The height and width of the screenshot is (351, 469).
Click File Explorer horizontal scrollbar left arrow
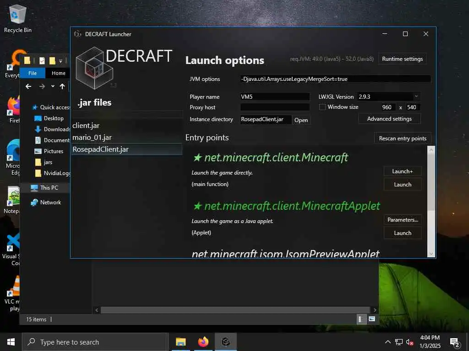coord(97,310)
